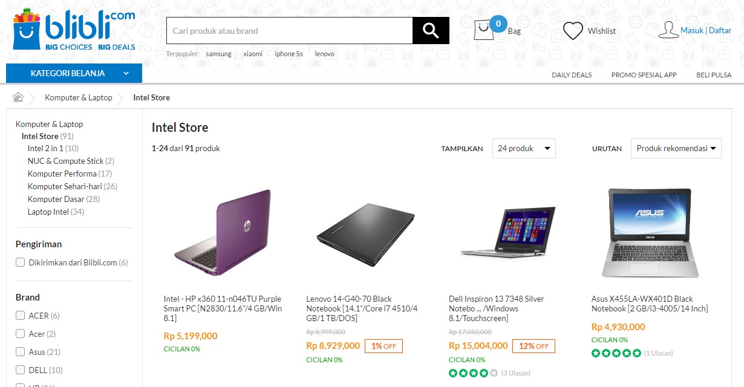Screen dimensions: 744x387
Task: Click the product search input field
Action: coord(289,31)
